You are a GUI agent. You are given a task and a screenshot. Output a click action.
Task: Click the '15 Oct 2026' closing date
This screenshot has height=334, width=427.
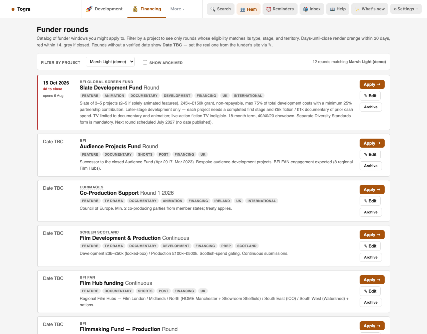pos(56,83)
